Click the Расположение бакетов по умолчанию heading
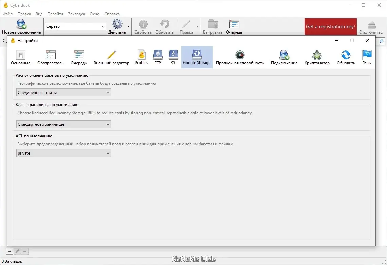 click(52, 75)
